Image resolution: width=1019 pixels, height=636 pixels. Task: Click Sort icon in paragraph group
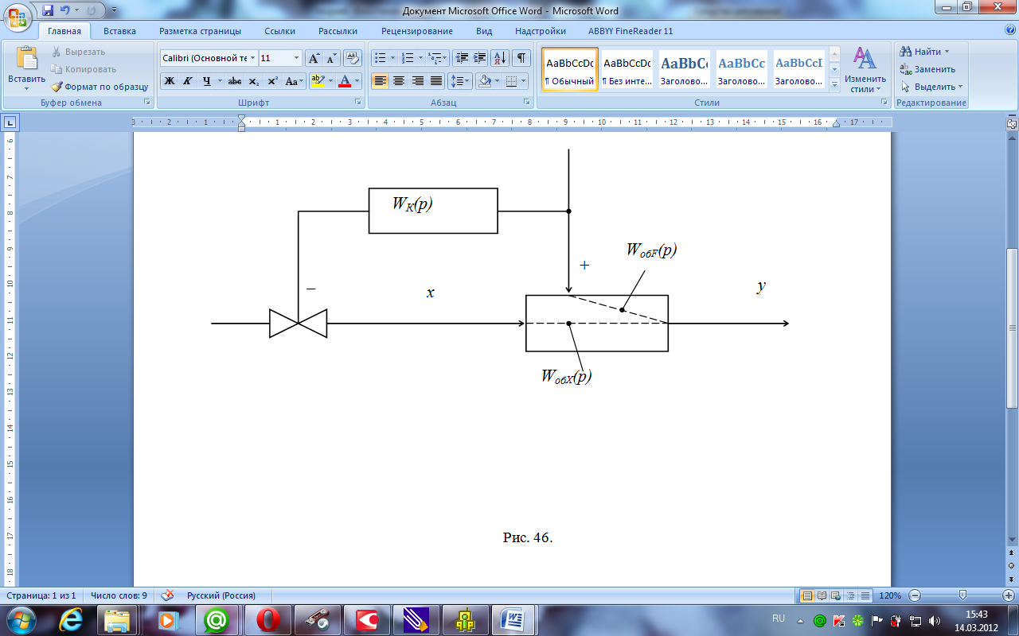500,58
